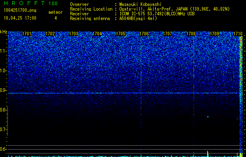Click the 1703 time marker
Screen dimensions: 246x157
point(74,34)
